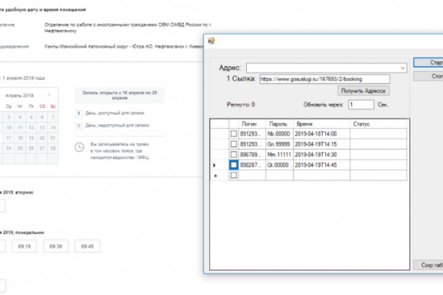Viewport: 443px width, 295px height.
Task: Select the row header with current-row arrow
Action: click(x=220, y=165)
